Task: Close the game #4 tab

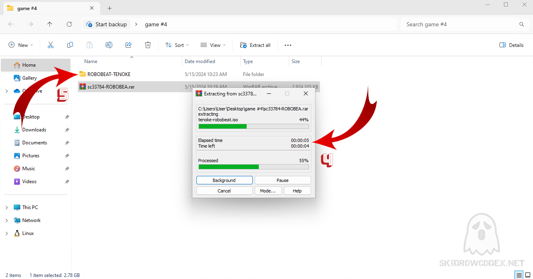Action: point(92,8)
